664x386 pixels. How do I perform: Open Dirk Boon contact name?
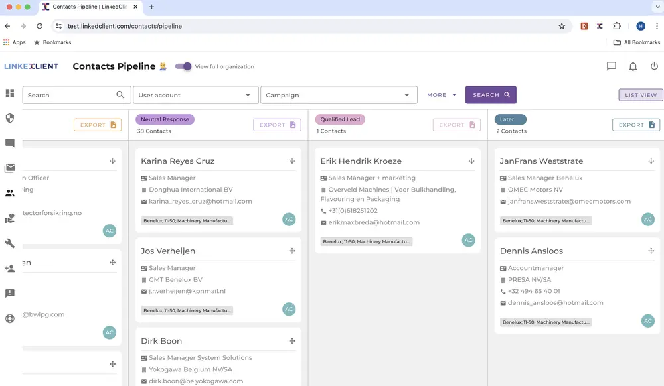(161, 341)
